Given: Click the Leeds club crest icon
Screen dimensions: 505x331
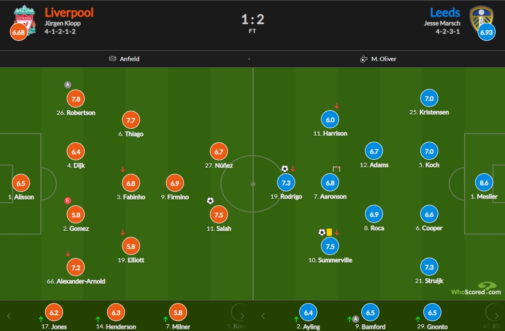Looking at the screenshot, I should [x=481, y=19].
